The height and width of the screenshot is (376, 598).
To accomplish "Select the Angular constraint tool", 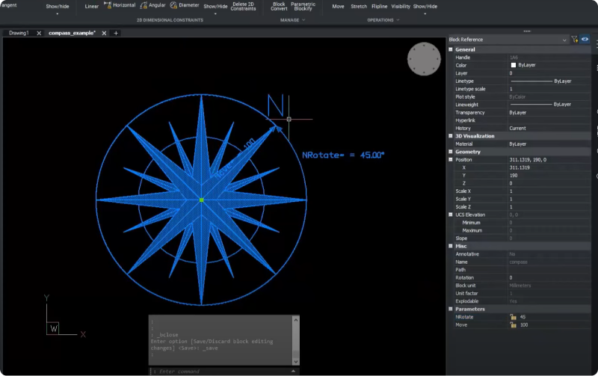I will click(152, 5).
